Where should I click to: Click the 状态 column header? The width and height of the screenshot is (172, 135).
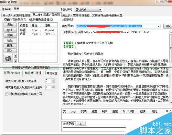131,111
